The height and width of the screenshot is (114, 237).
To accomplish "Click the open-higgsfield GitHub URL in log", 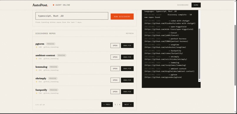I will 169,29.
